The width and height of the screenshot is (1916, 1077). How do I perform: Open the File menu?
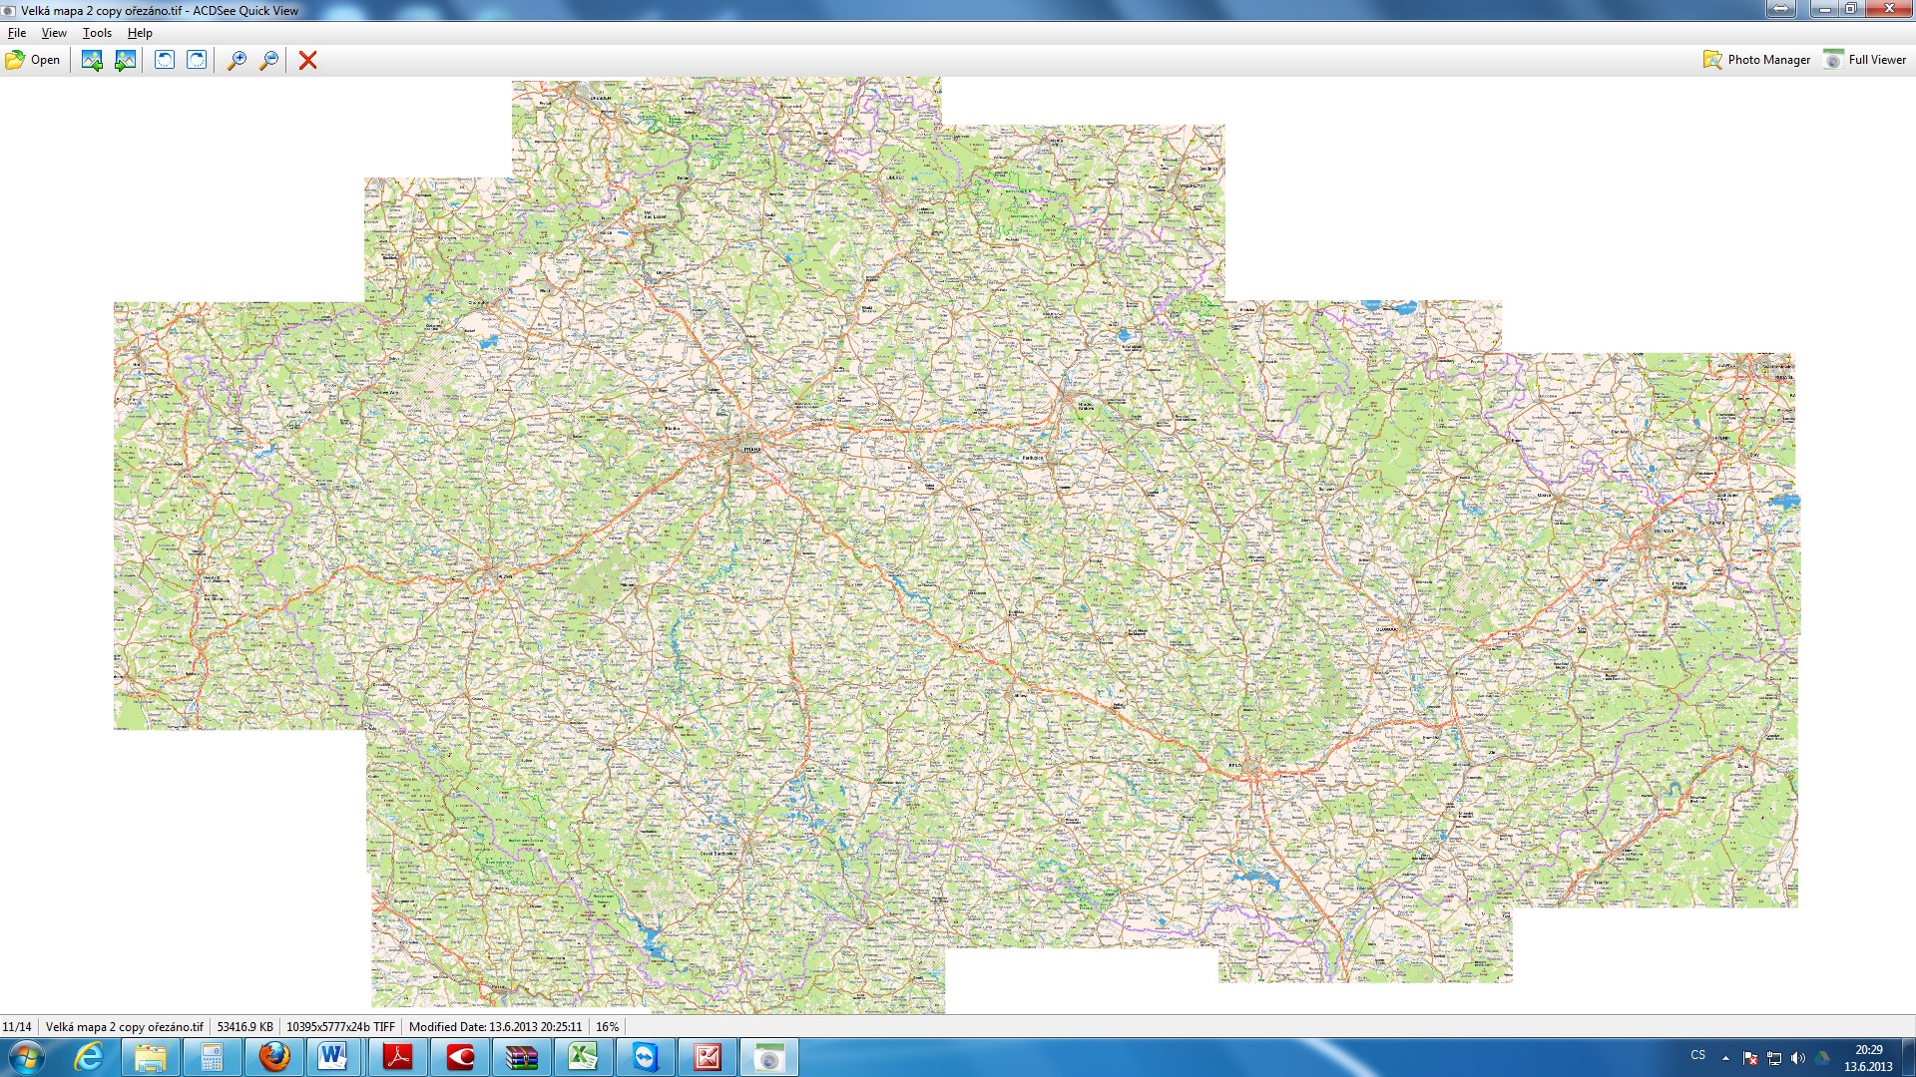tap(17, 33)
